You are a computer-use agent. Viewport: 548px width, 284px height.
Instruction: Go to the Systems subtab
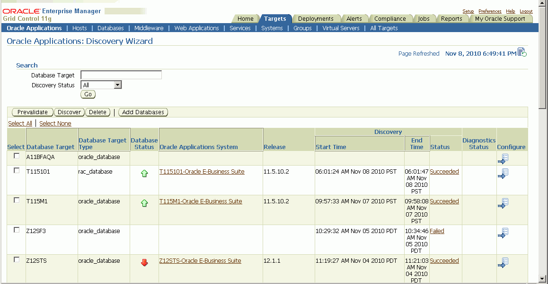(272, 28)
